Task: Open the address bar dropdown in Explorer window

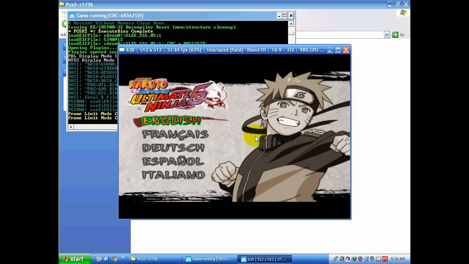Action: (x=387, y=34)
